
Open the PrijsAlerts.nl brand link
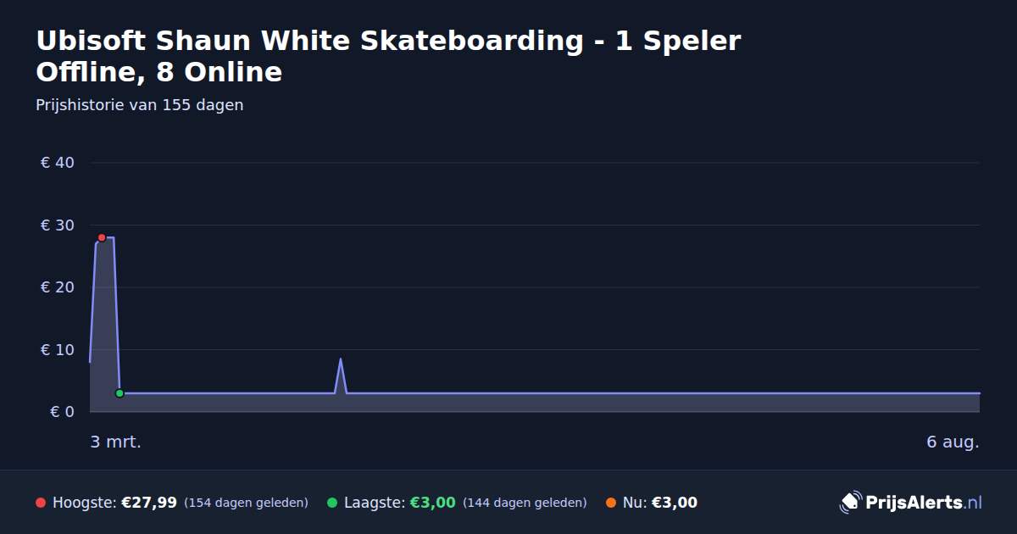tap(911, 503)
